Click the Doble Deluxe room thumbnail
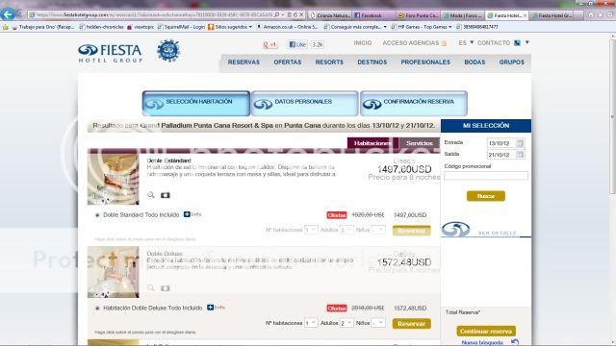Viewport: 616px width, 346px height. click(114, 272)
